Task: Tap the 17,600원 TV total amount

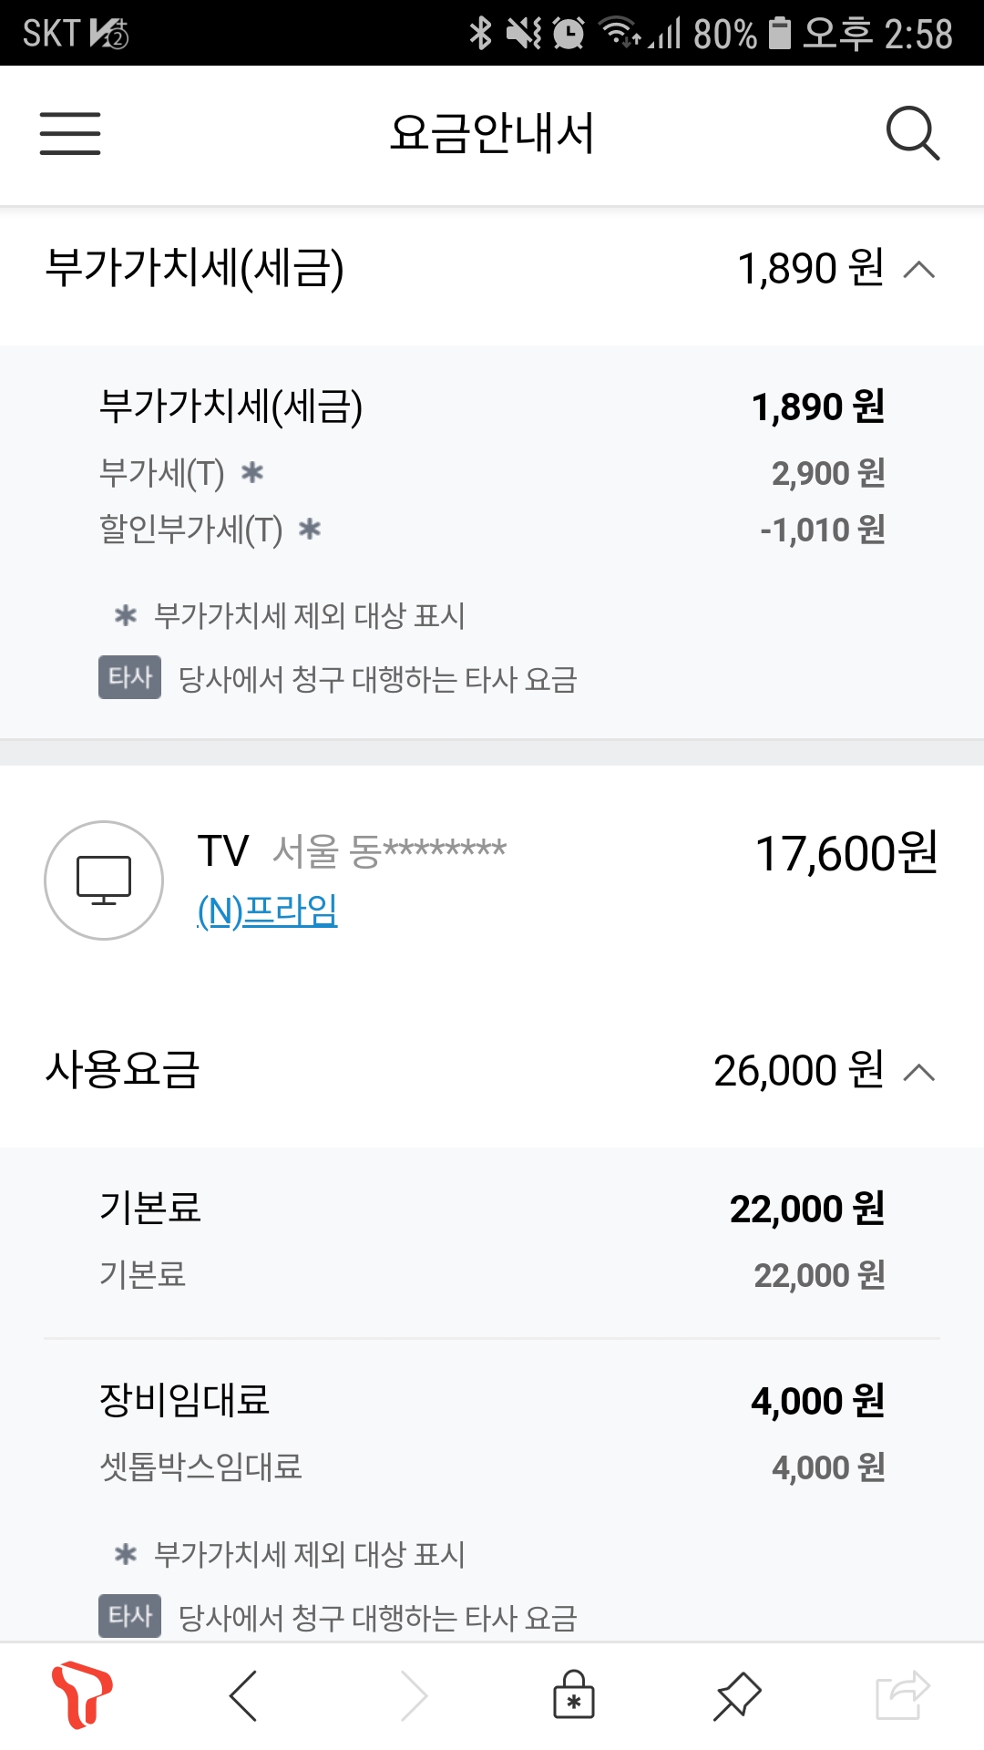Action: click(x=846, y=854)
